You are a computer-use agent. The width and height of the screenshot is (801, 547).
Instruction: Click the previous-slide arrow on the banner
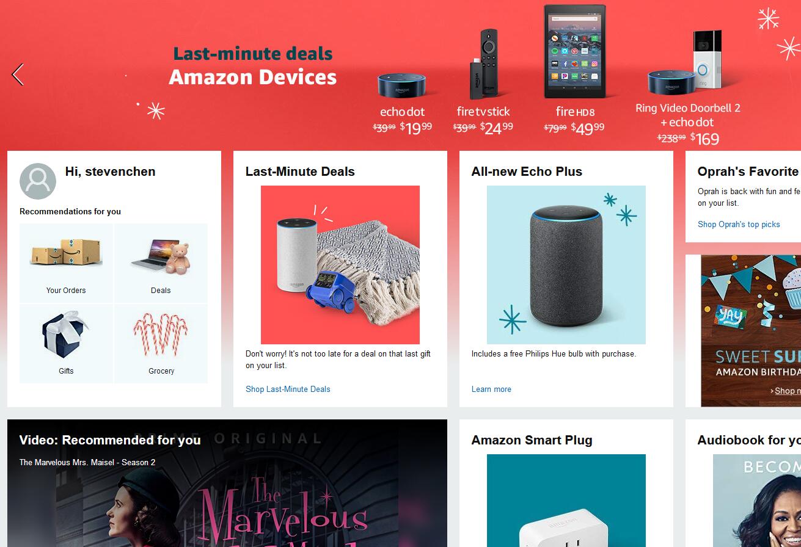(x=18, y=74)
